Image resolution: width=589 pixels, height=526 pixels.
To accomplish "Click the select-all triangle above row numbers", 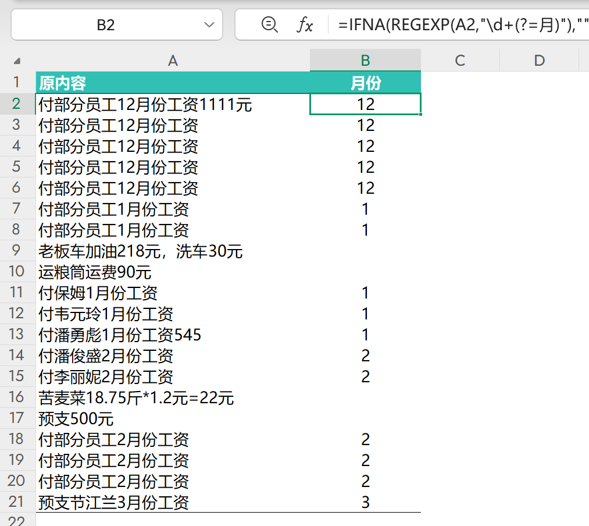I will pos(17,60).
